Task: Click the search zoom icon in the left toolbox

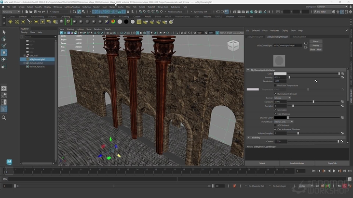Action: click(4, 117)
